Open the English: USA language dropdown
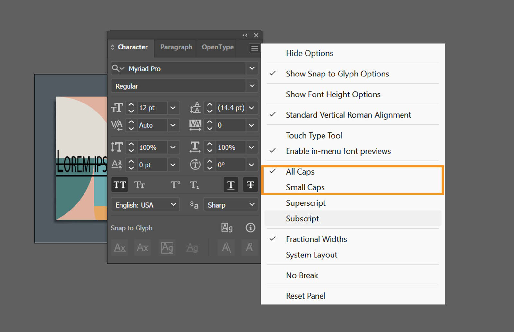 145,205
